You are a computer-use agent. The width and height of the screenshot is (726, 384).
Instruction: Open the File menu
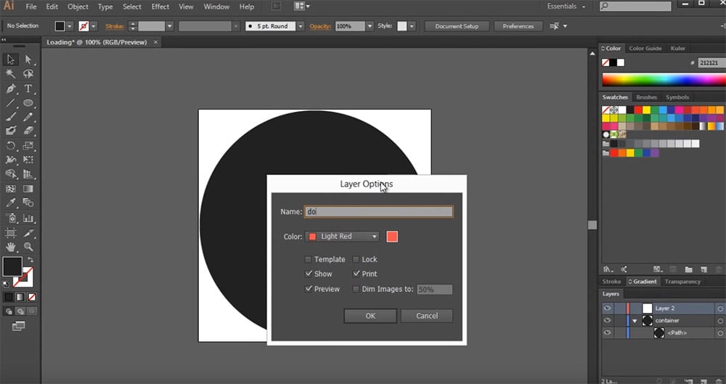point(31,7)
